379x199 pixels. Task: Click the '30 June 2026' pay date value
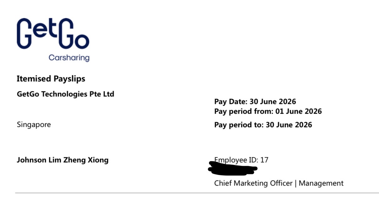pos(273,102)
